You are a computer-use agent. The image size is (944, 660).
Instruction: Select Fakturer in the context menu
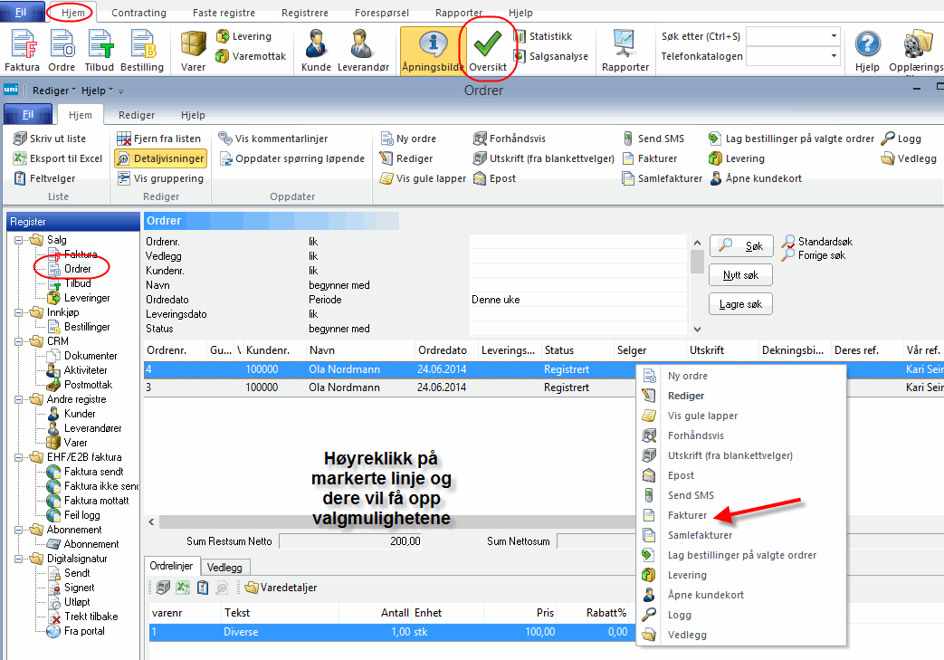(687, 515)
